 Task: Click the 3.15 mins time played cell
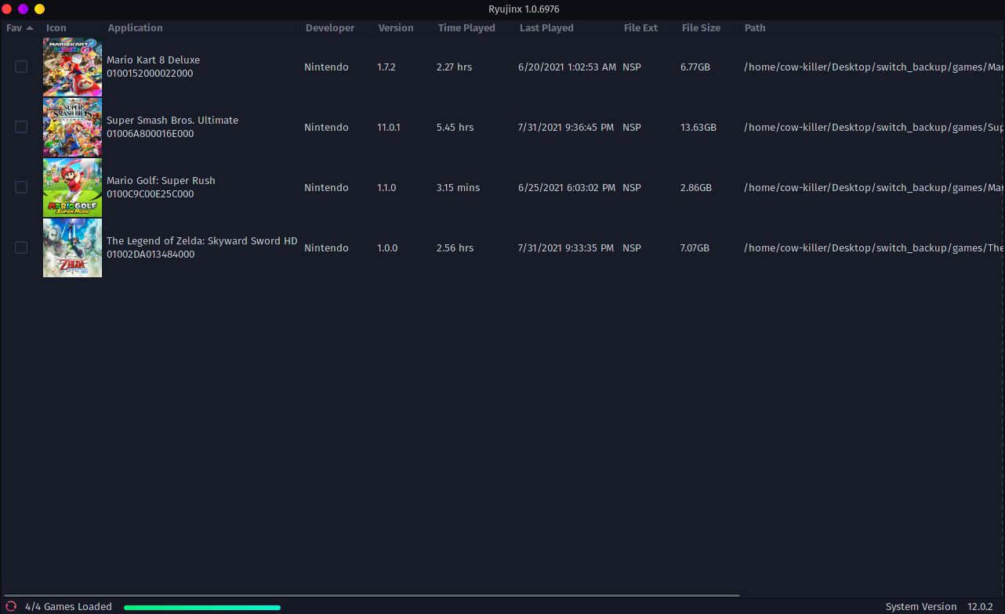pyautogui.click(x=459, y=188)
